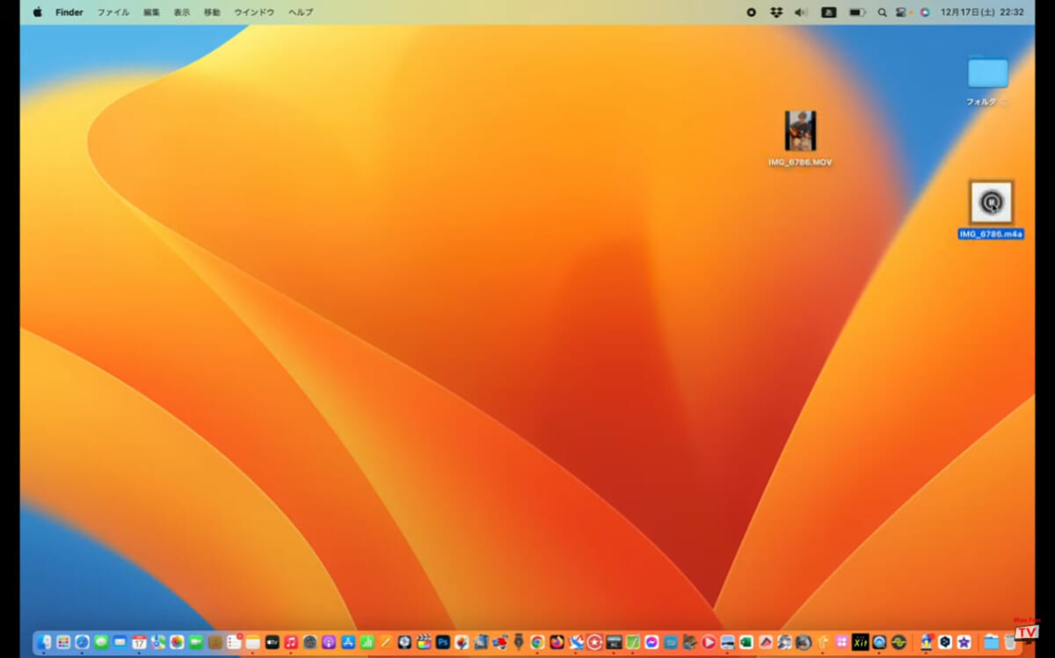Open the Trash from the Dock
This screenshot has height=658, width=1055.
[x=1009, y=642]
